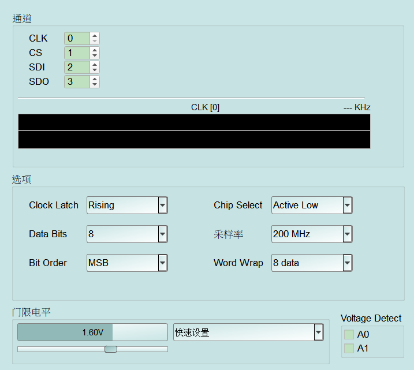Increment the CLK channel spinner up arrow
The image size is (414, 370).
tap(95, 36)
